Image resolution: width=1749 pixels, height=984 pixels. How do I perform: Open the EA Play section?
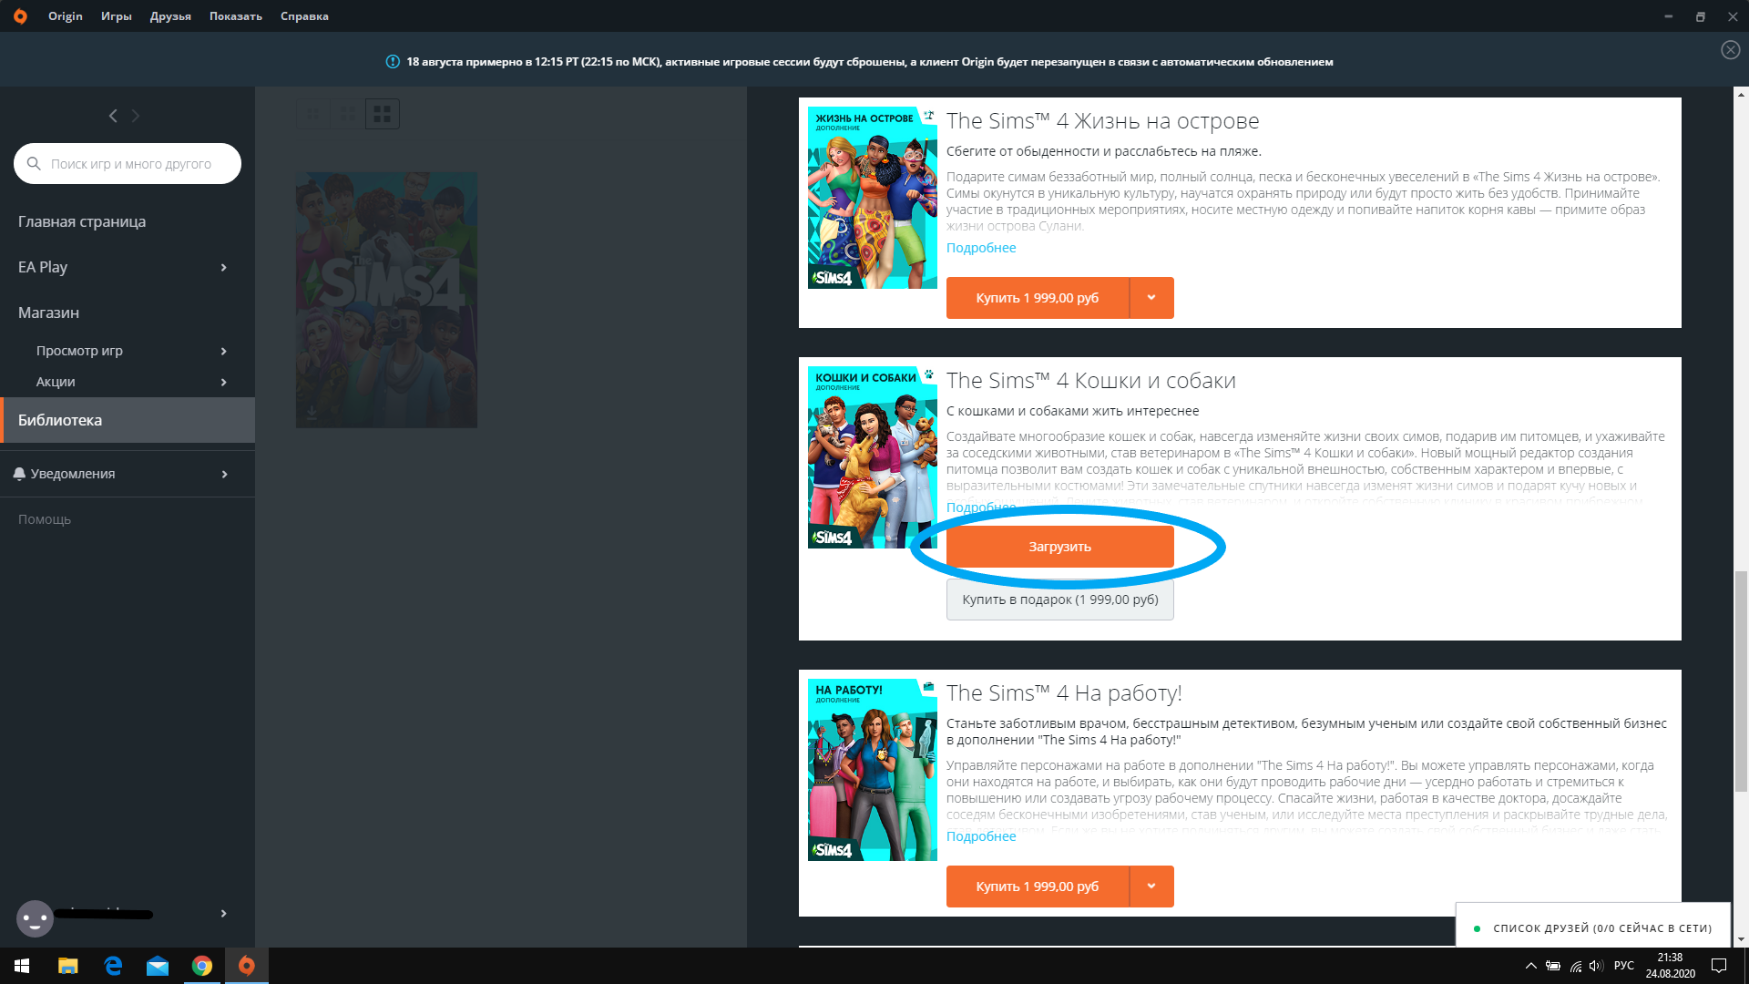[x=43, y=267]
